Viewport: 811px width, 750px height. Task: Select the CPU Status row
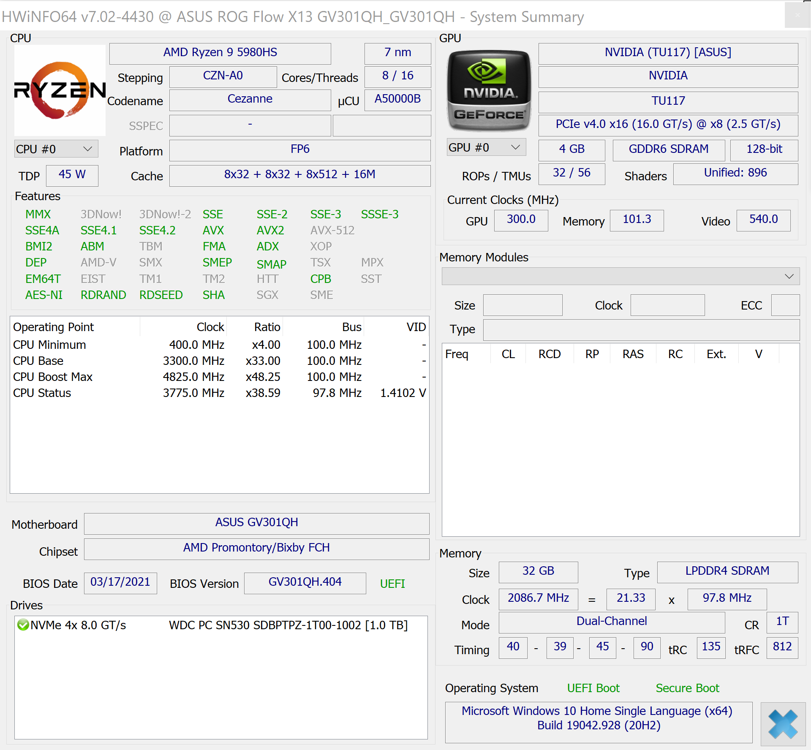click(x=220, y=393)
